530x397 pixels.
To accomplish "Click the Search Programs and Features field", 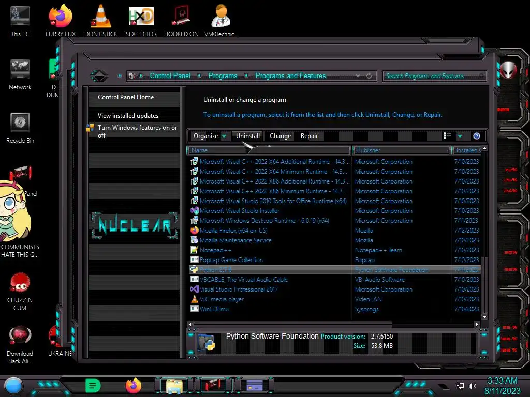I will pyautogui.click(x=434, y=76).
